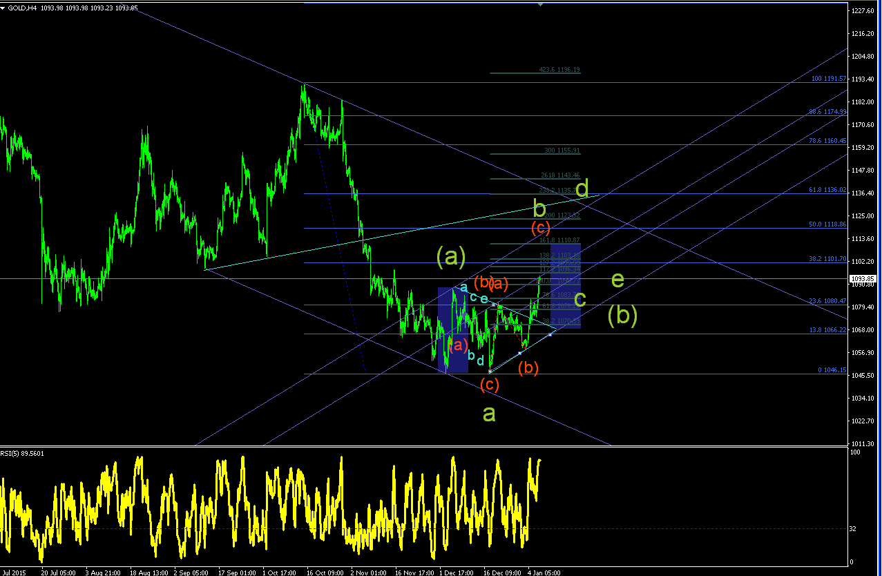Screen dimensions: 882x576
Task: Click the 4 Jan 05:00 date label
Action: coord(544,573)
